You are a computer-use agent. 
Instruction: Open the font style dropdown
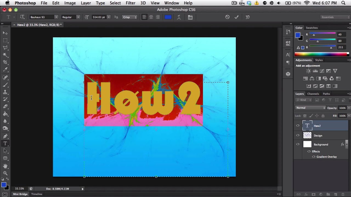(x=78, y=17)
